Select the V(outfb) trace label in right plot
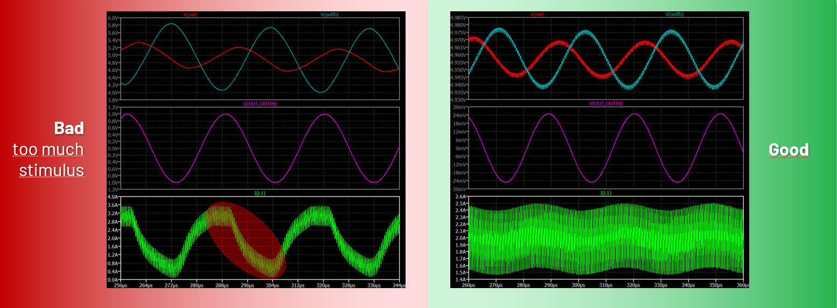Screen dimensions: 837x308 point(674,14)
